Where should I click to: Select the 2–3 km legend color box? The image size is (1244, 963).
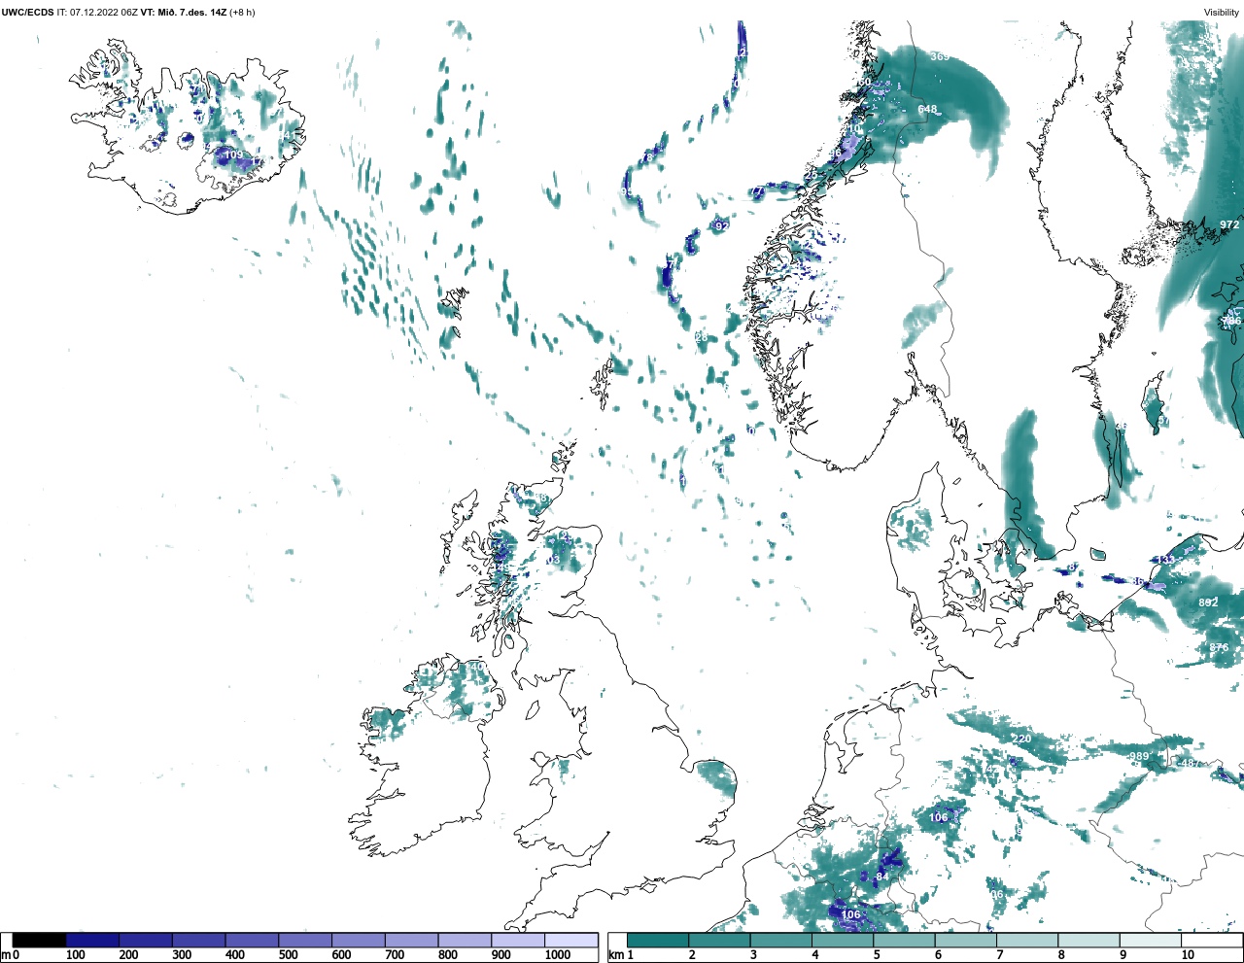click(719, 940)
